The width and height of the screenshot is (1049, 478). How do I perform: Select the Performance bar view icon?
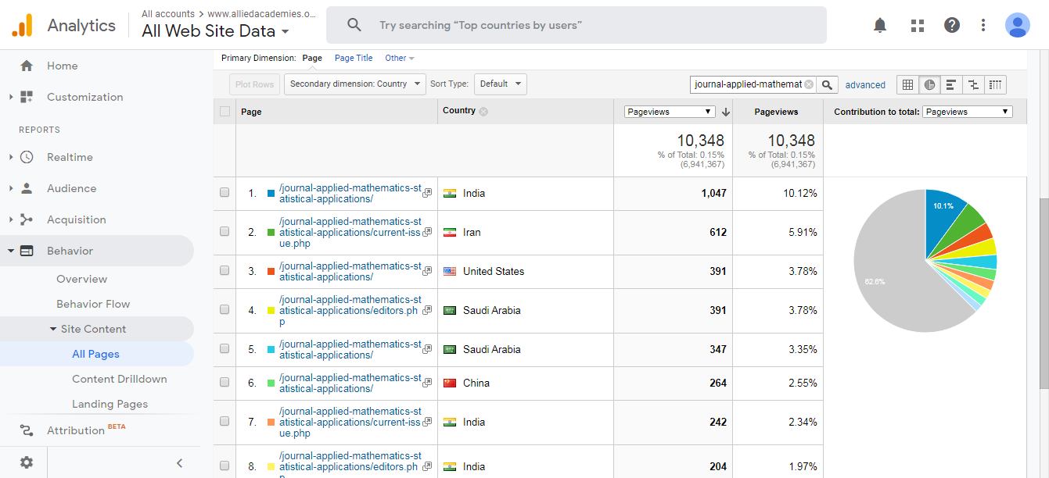[x=951, y=84]
